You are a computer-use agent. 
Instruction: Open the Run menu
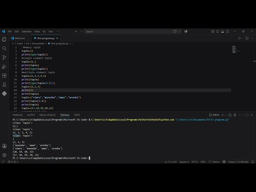click(x=51, y=31)
